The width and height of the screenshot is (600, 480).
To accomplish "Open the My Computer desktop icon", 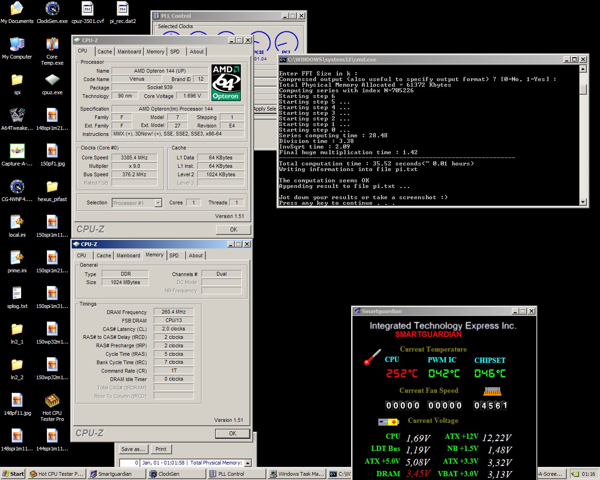I will point(17,48).
